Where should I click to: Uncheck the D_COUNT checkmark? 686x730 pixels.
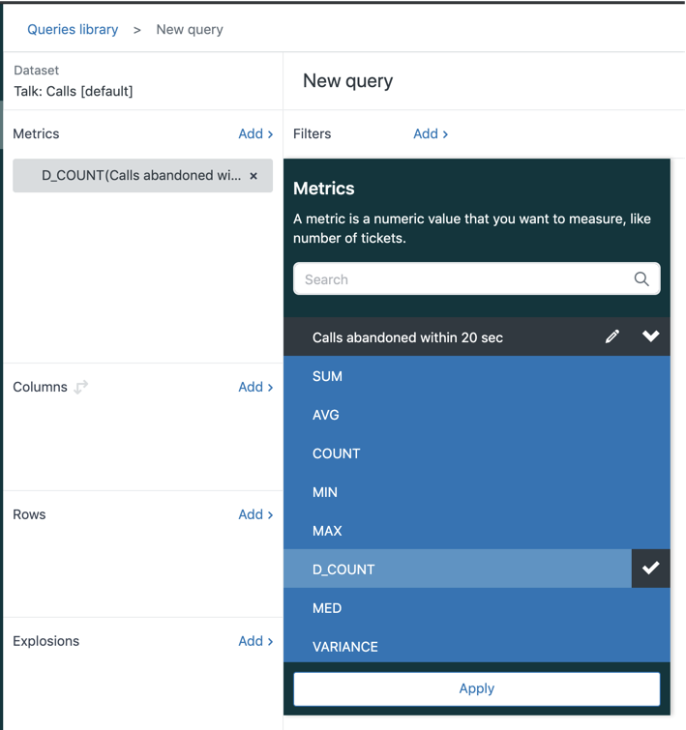click(x=650, y=569)
